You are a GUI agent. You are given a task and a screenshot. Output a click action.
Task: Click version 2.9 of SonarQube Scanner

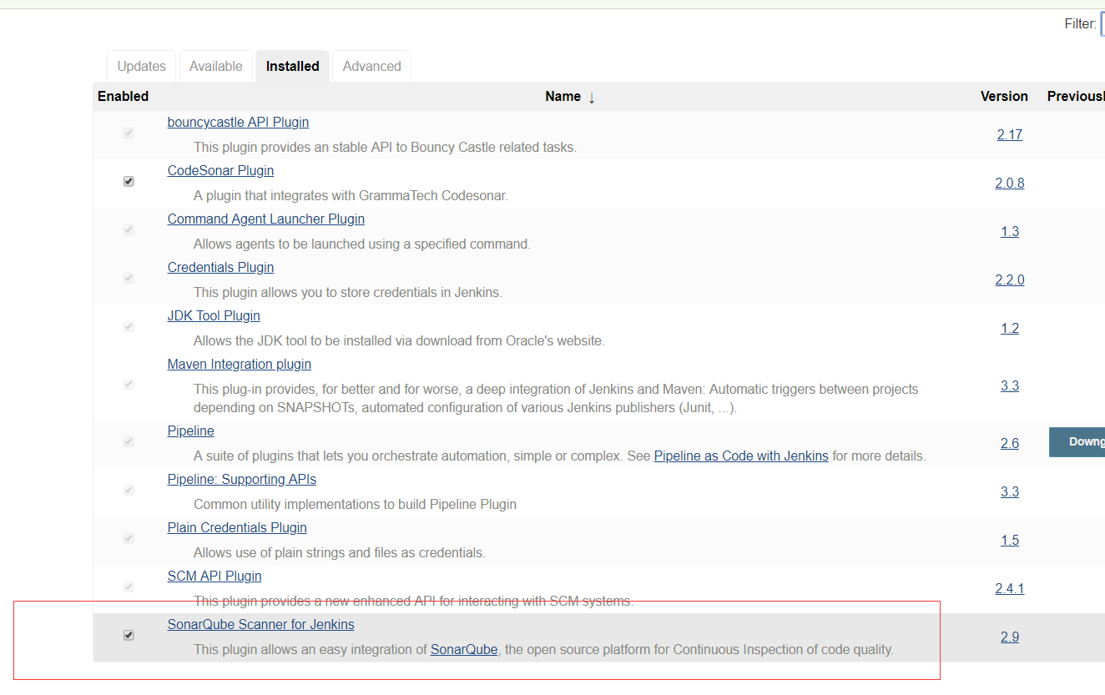pyautogui.click(x=1009, y=637)
